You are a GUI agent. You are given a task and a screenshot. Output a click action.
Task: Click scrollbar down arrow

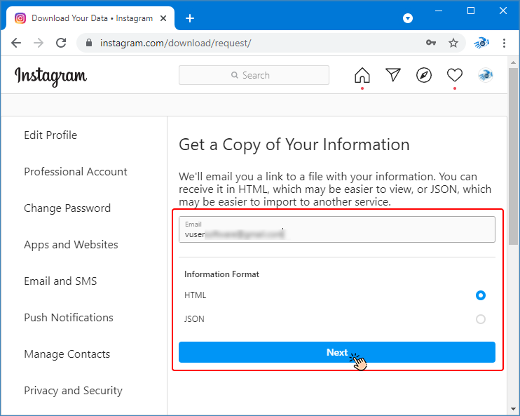513,409
